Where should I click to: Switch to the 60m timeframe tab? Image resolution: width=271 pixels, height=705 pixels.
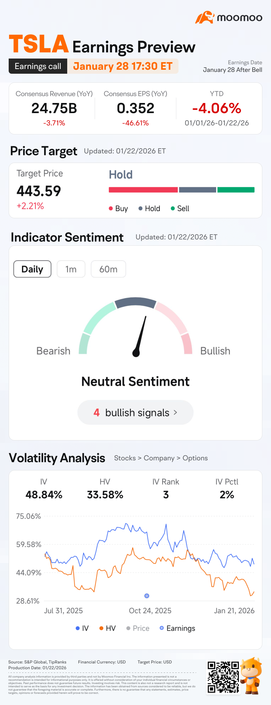[x=108, y=269]
